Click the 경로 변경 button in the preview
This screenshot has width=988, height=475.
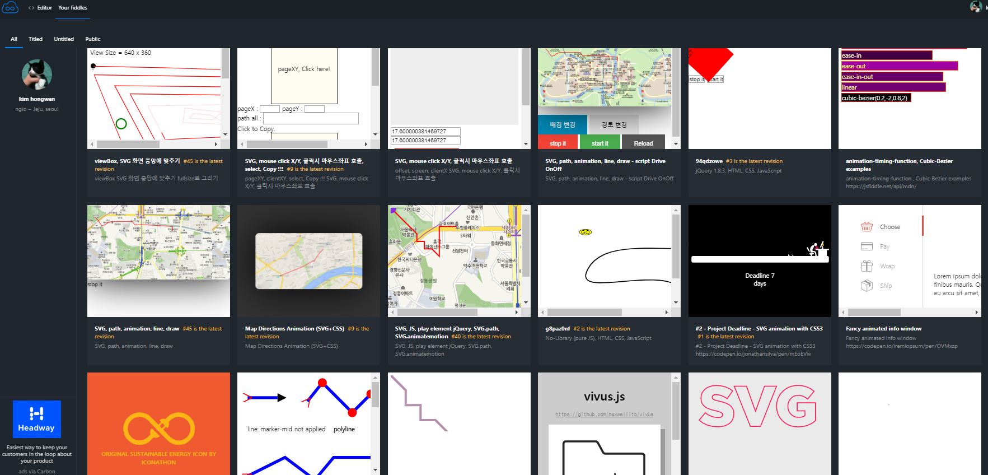tap(614, 125)
